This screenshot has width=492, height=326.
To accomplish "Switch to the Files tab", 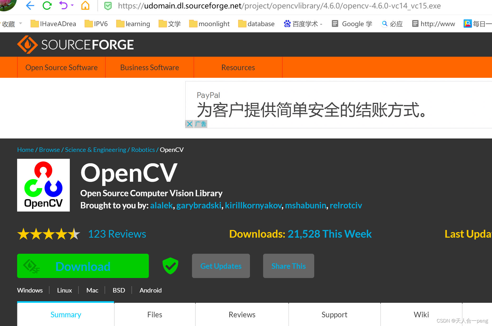I will (x=155, y=314).
